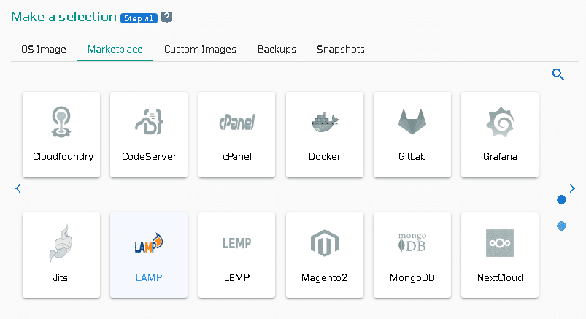Select the MongoDB leaf logo
The image size is (586, 319).
pos(412,242)
